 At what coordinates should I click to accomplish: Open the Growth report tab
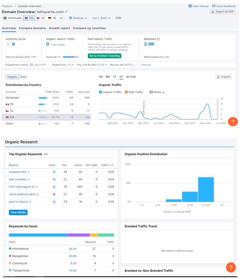point(59,28)
